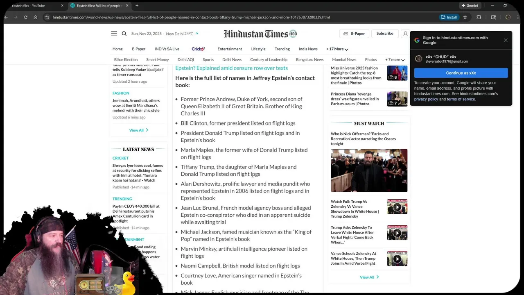Click the Crickit logo link
This screenshot has width=524, height=295.
tap(198, 49)
